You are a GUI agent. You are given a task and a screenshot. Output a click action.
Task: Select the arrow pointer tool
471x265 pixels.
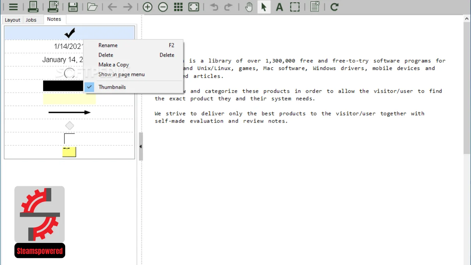(263, 7)
